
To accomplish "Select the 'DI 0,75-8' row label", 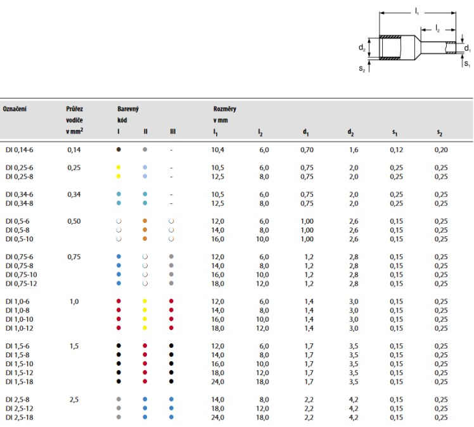I will pos(20,265).
